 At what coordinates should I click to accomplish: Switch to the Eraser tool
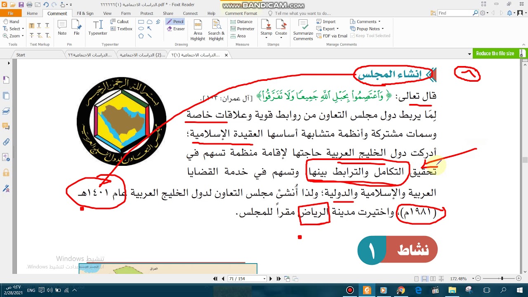176,29
